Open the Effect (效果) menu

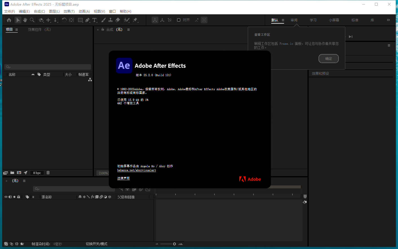69,12
